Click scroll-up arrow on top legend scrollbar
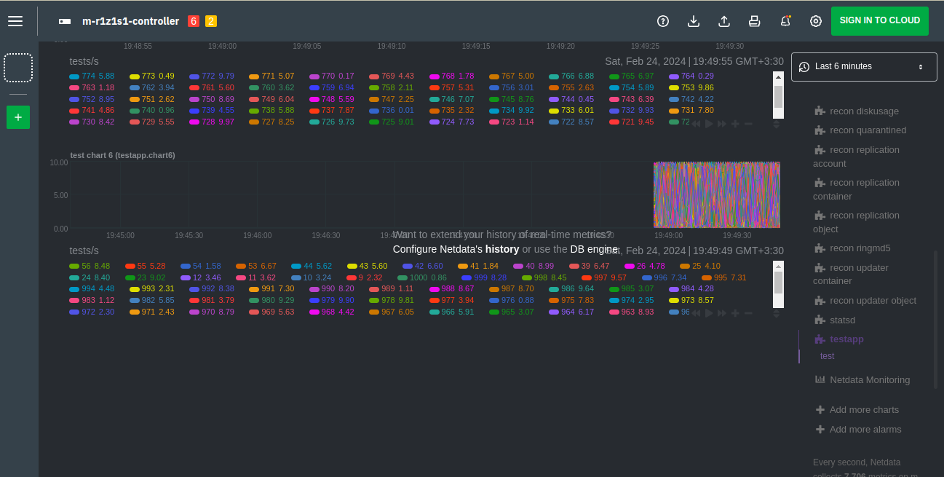This screenshot has width=944, height=477. (778, 77)
